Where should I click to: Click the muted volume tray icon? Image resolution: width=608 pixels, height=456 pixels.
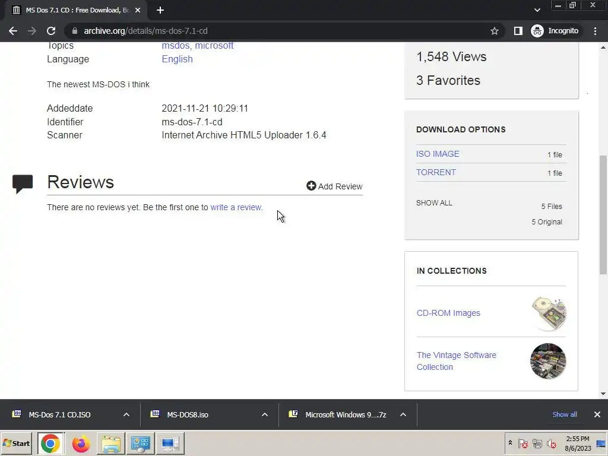tap(551, 444)
